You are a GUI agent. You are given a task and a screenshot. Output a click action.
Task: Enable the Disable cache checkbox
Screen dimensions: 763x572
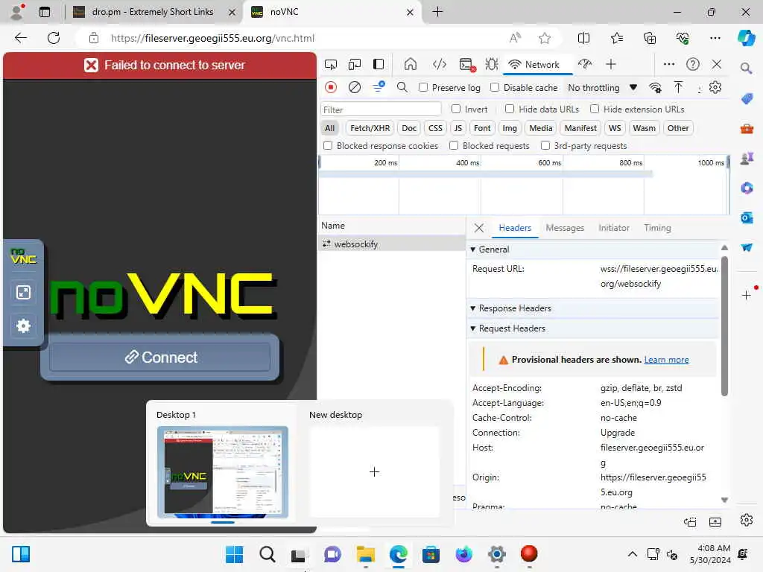click(x=495, y=87)
